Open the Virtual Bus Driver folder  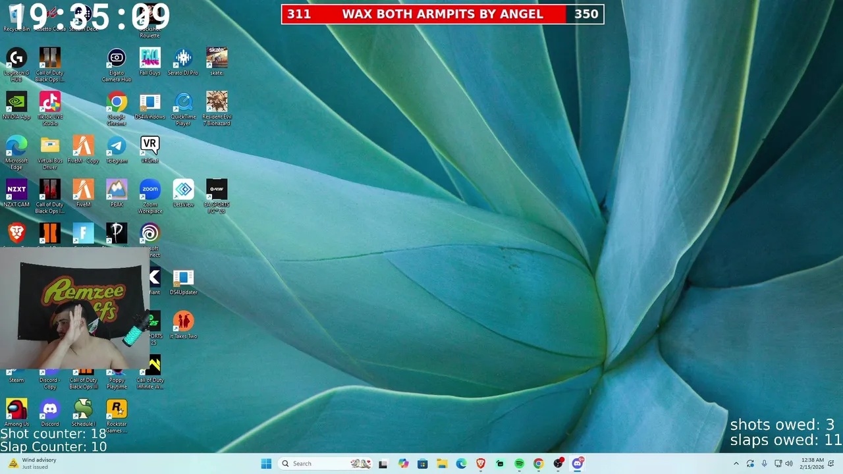click(x=50, y=152)
